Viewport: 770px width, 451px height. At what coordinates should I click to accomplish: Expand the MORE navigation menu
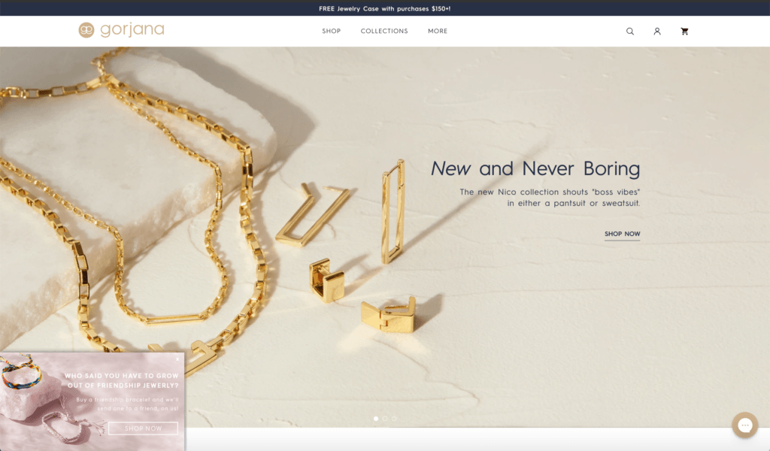tap(438, 32)
